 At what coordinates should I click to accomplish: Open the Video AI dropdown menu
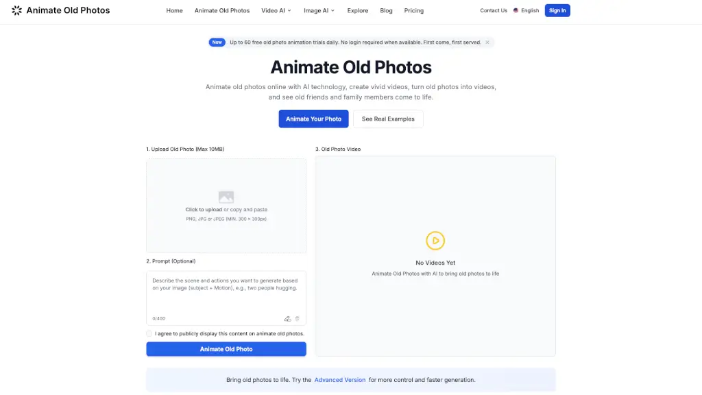coord(276,10)
